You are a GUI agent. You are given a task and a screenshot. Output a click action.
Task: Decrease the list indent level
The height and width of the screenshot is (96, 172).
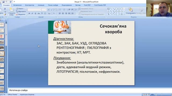(x=69, y=10)
